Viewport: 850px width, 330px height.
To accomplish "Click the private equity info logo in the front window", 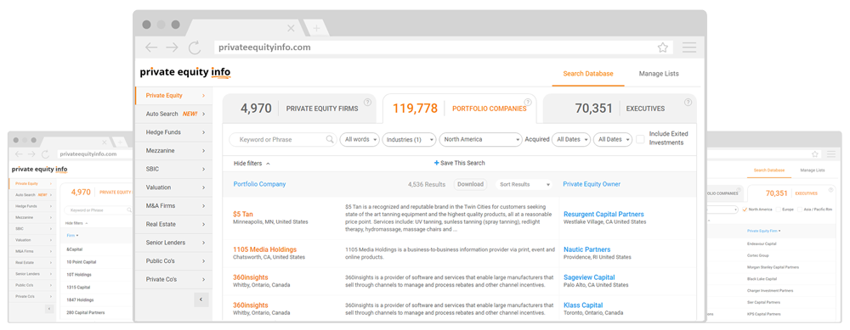I will click(185, 72).
